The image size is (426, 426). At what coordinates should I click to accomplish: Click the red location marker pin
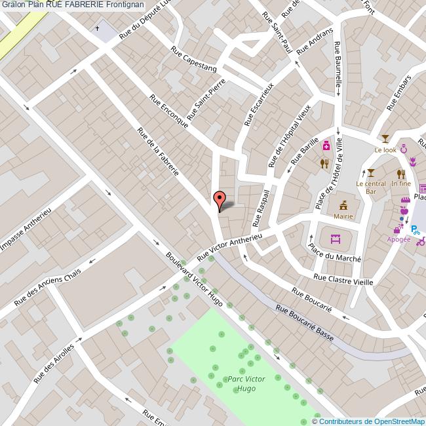220,199
